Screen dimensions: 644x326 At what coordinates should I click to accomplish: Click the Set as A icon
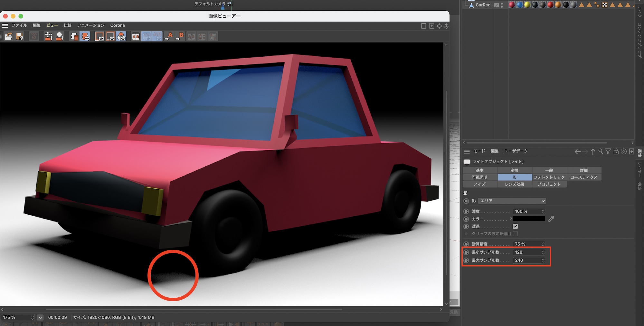tap(169, 36)
